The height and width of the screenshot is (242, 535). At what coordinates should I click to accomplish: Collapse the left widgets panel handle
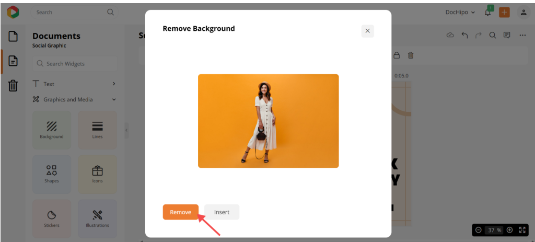(x=126, y=130)
